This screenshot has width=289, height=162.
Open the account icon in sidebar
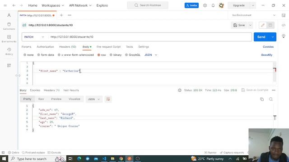(9, 15)
